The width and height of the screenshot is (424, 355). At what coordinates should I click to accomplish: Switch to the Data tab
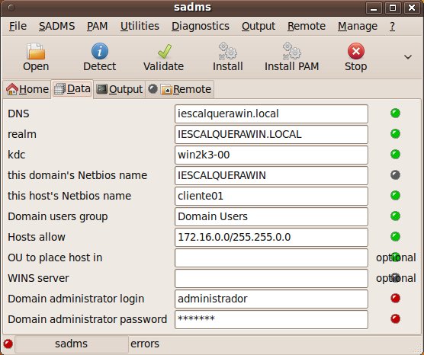72,89
